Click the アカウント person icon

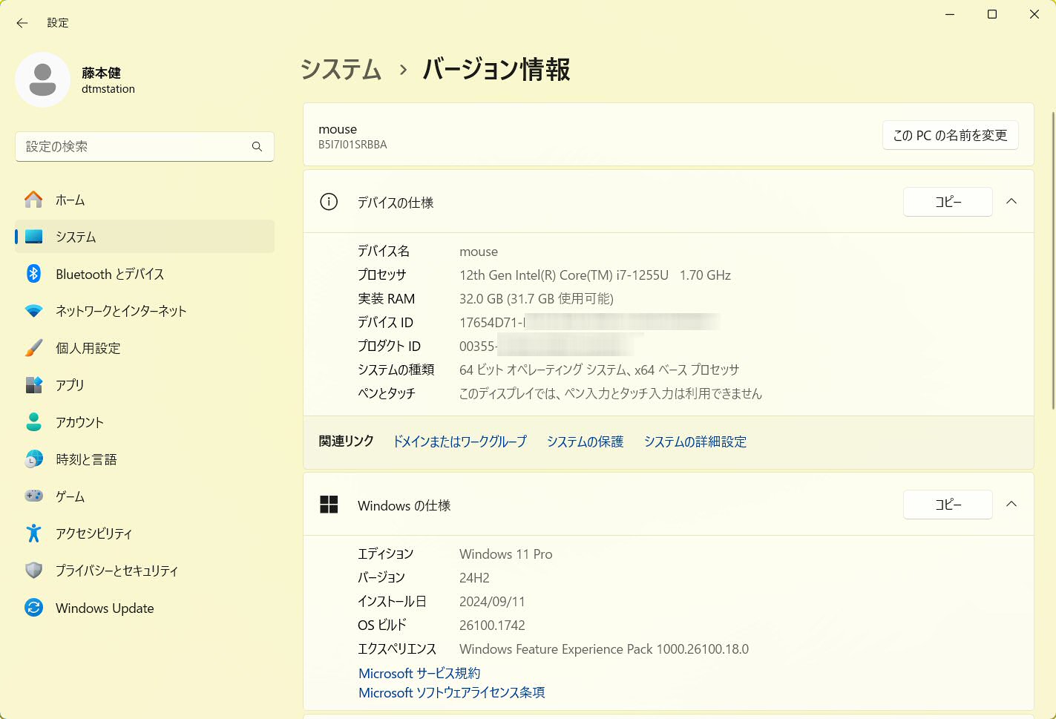33,422
